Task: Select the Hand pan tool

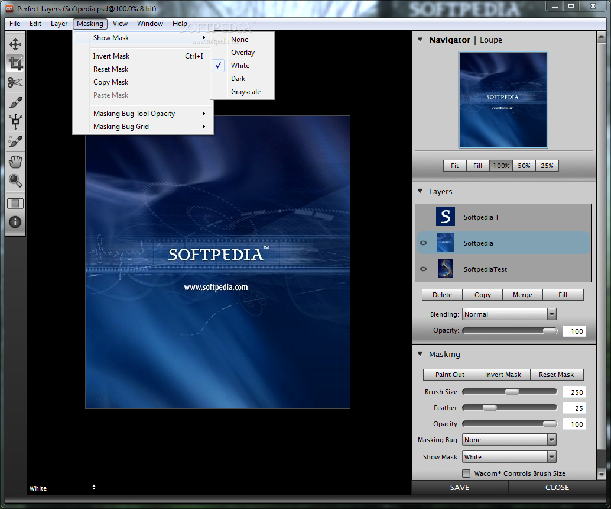Action: (15, 162)
